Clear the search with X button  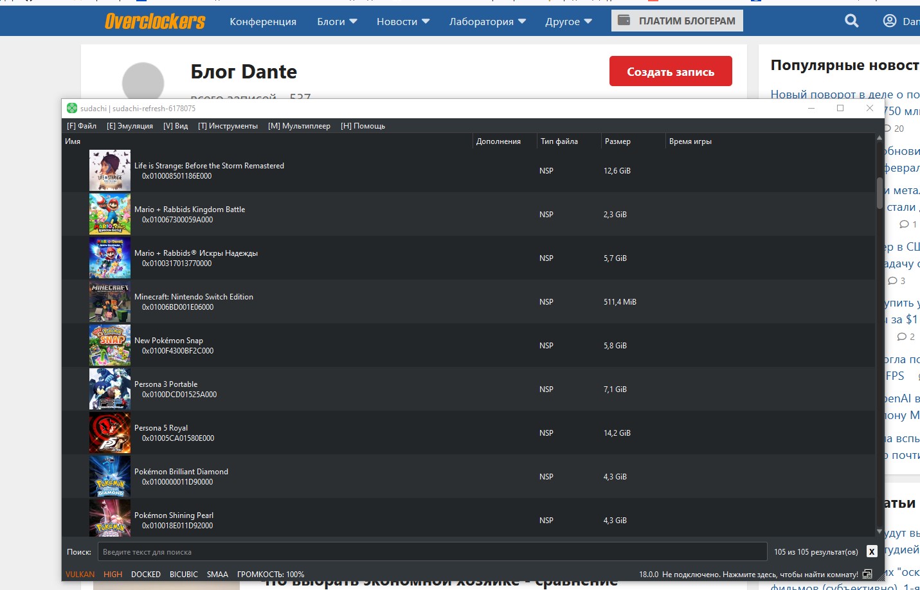click(x=872, y=551)
